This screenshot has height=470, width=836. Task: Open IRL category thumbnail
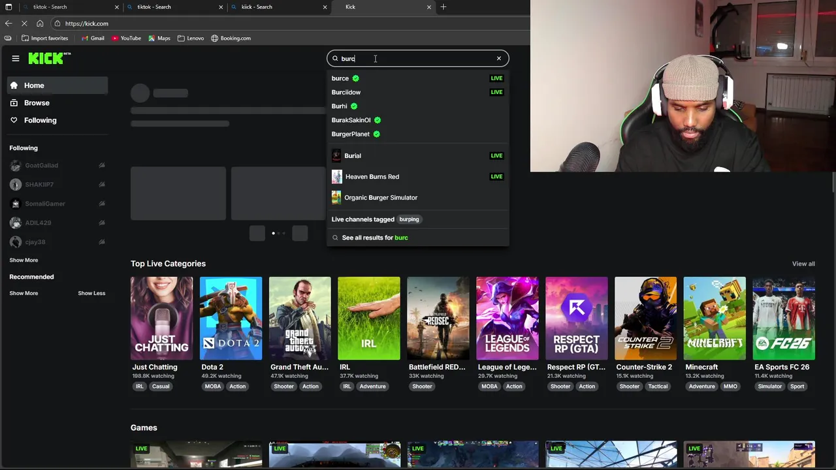(369, 318)
